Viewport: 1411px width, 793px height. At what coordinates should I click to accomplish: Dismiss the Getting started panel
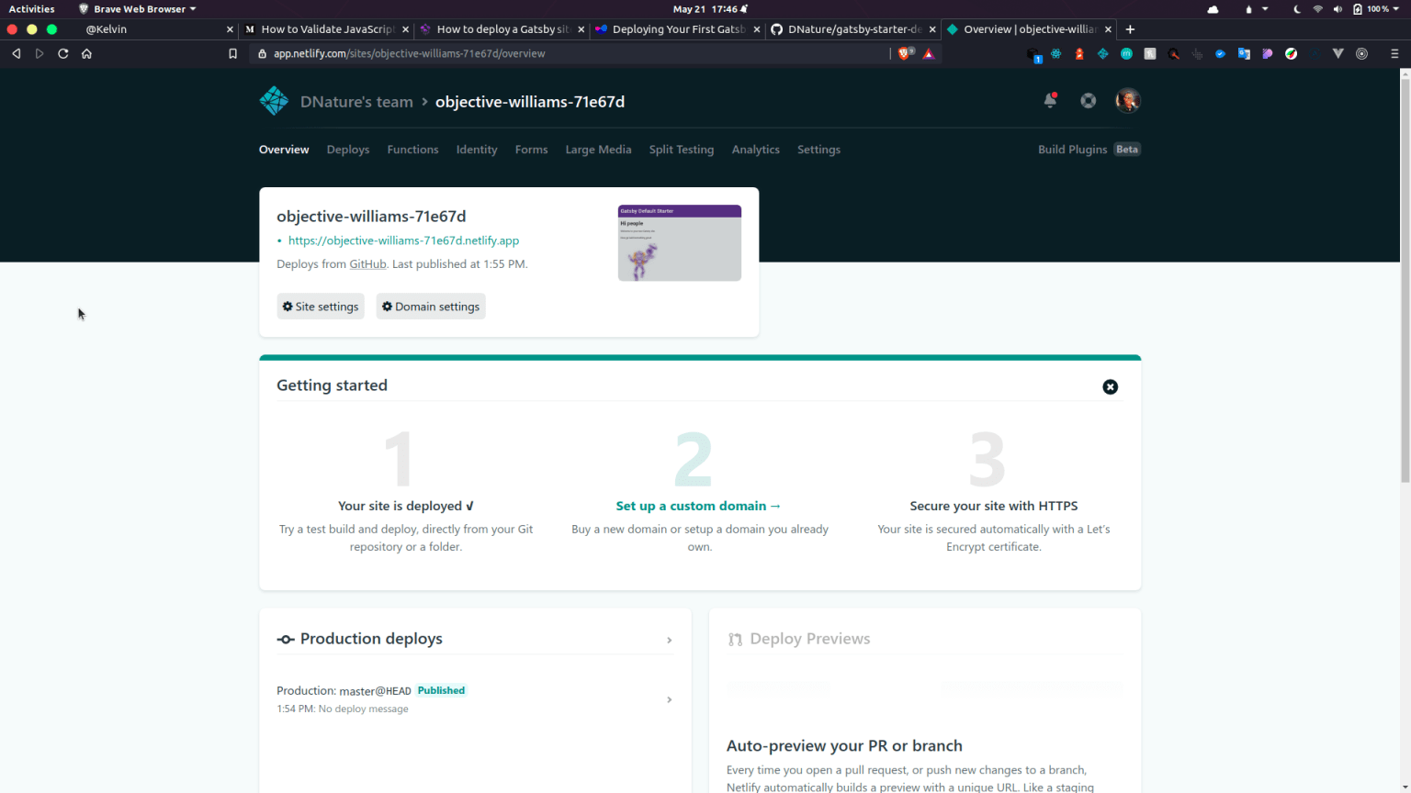click(x=1111, y=387)
